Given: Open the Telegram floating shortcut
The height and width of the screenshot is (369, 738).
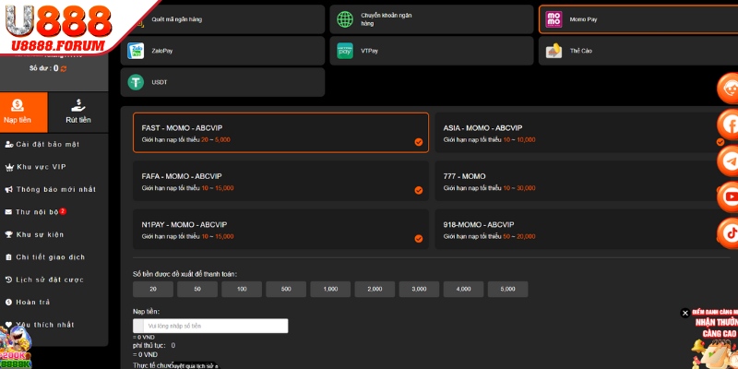Looking at the screenshot, I should pyautogui.click(x=729, y=161).
